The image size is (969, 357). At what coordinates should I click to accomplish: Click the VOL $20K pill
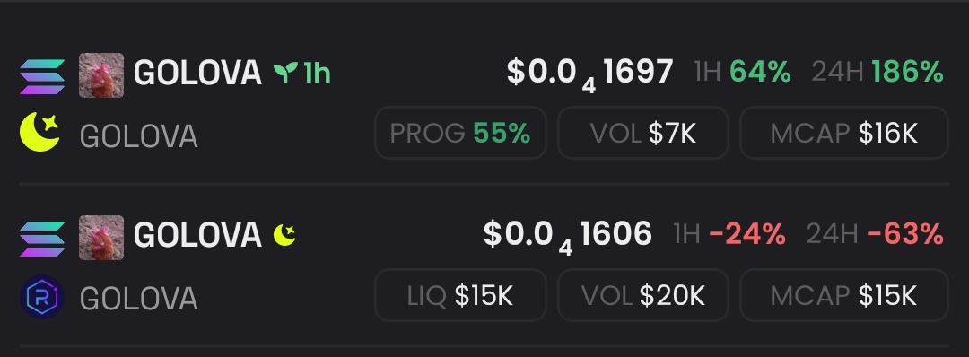pyautogui.click(x=643, y=295)
